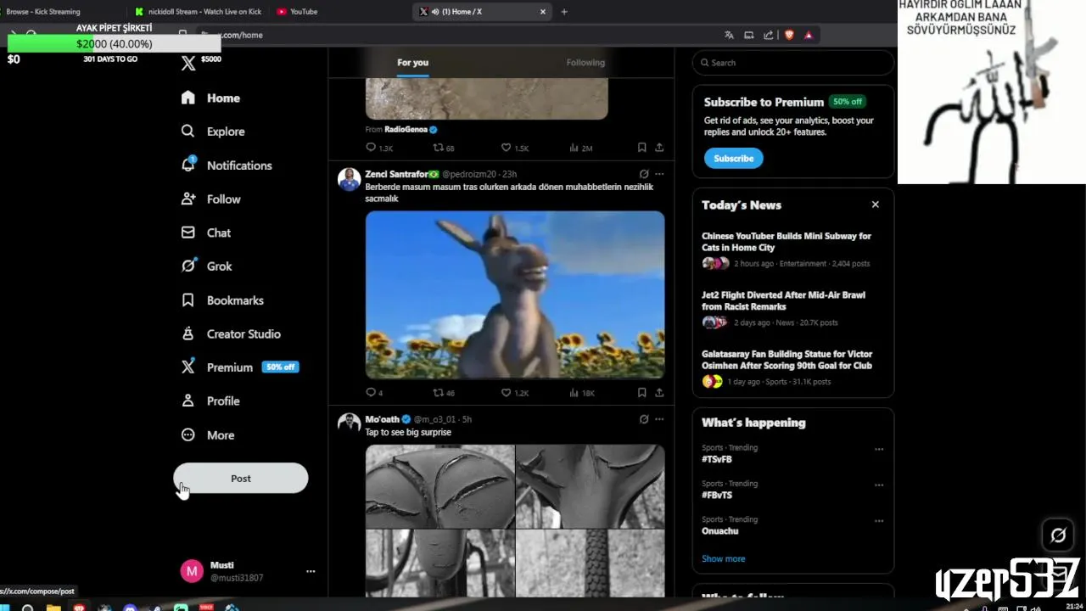Image resolution: width=1086 pixels, height=611 pixels.
Task: Click the translate icon in address bar
Action: coord(729,35)
